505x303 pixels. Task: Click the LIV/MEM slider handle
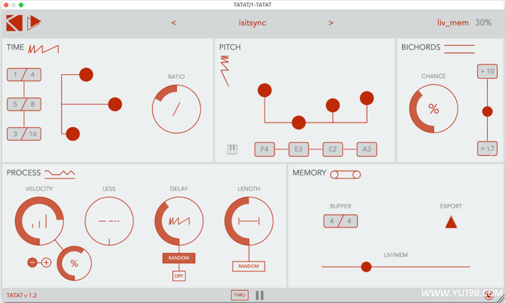(x=366, y=267)
